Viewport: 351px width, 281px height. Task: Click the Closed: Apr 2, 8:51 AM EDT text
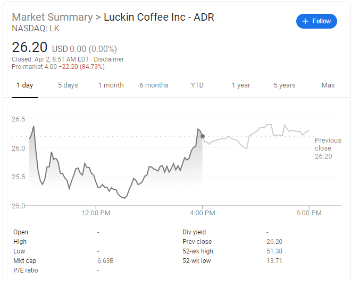coord(51,59)
